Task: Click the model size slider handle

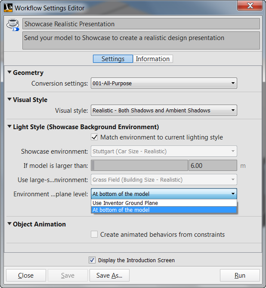Action: pyautogui.click(x=93, y=165)
